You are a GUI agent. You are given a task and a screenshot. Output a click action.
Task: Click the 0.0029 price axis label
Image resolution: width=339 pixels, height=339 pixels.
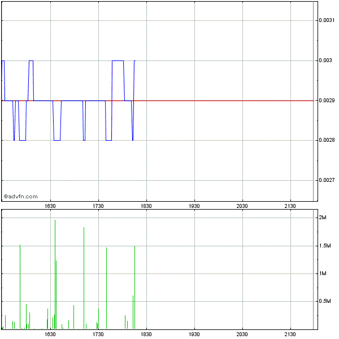click(327, 101)
